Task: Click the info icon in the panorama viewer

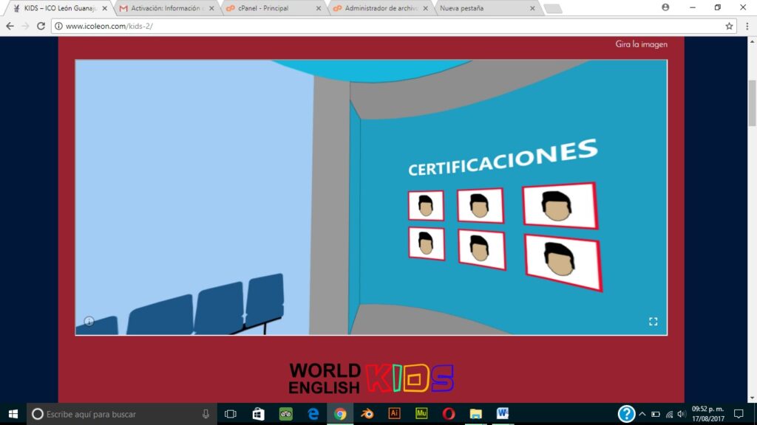Action: [89, 321]
